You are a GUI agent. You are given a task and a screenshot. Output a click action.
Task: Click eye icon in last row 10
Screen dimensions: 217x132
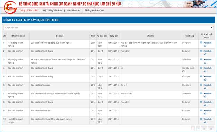pyautogui.click(x=201, y=119)
